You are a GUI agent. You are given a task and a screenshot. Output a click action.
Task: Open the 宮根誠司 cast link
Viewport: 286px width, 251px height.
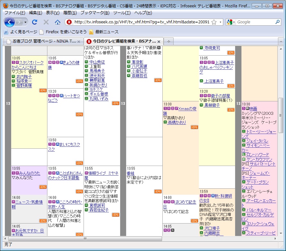click(x=97, y=206)
